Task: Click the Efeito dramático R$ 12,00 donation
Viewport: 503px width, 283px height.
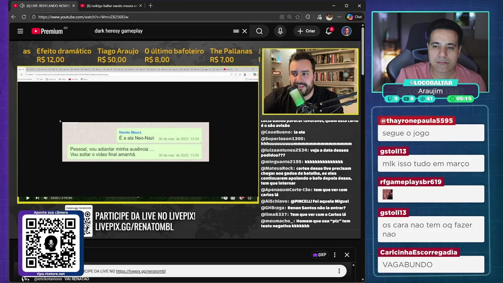Action: (64, 55)
